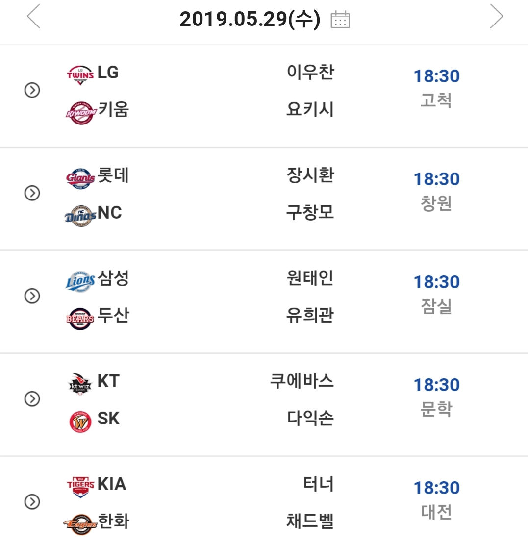
Task: Select starting pitcher 쿠에바스
Action: pyautogui.click(x=302, y=381)
